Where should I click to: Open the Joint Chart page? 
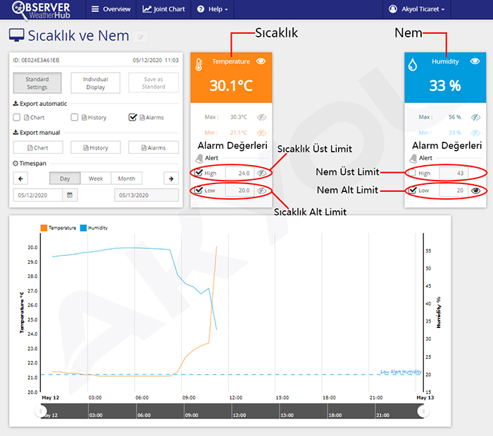163,9
